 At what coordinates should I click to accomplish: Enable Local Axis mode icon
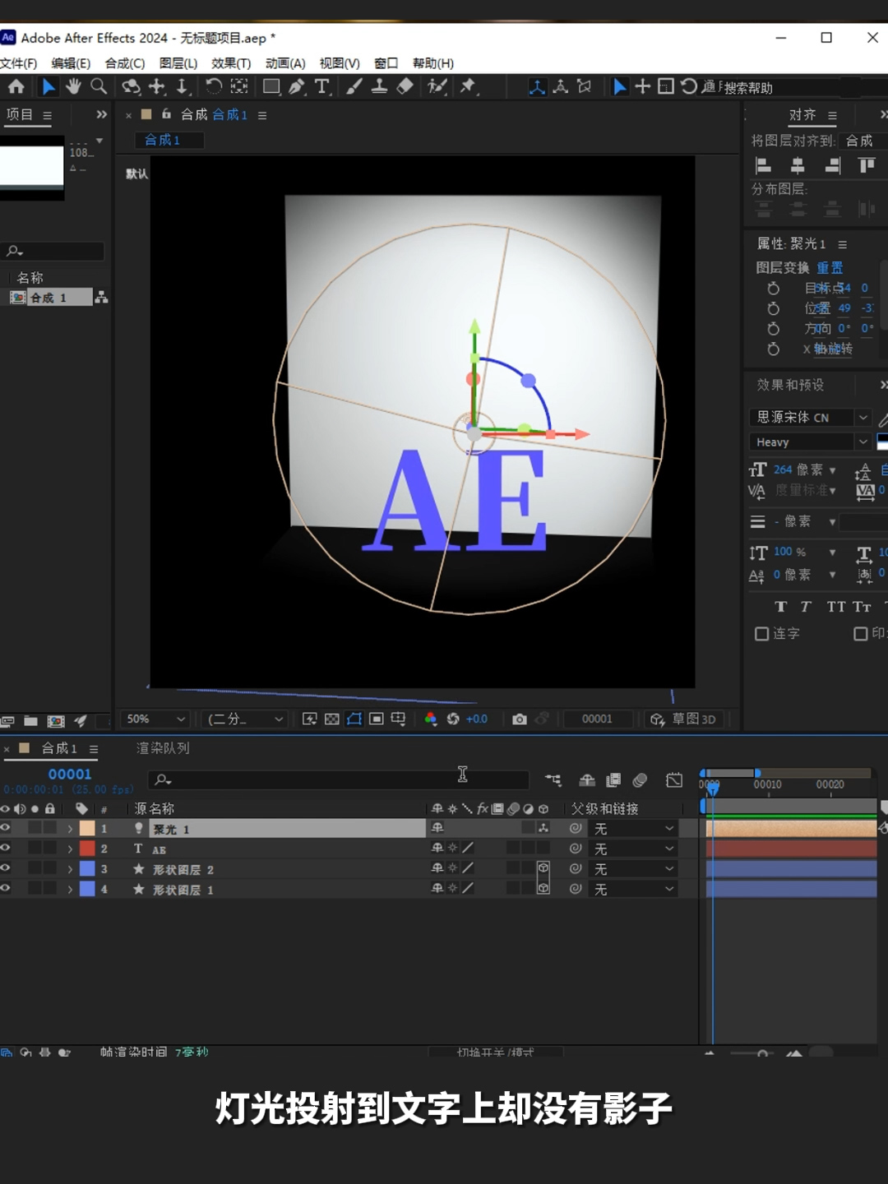click(x=537, y=86)
